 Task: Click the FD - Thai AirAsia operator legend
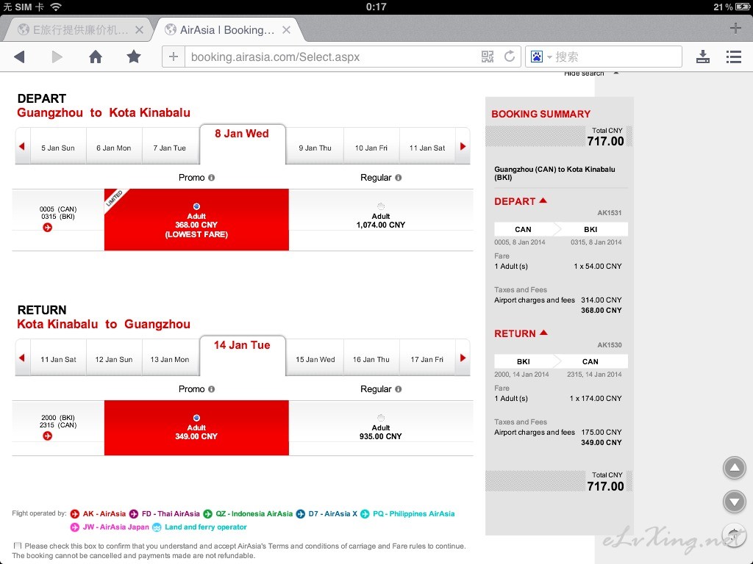[164, 514]
